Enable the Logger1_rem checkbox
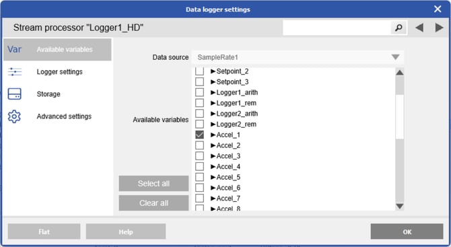This screenshot has width=451, height=247. [199, 103]
